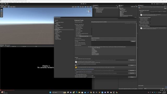
Task: Toggle Local tarball checkbox
Action: (92, 32)
